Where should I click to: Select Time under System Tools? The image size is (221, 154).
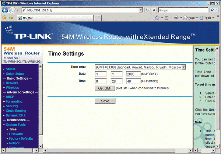pos(13,129)
